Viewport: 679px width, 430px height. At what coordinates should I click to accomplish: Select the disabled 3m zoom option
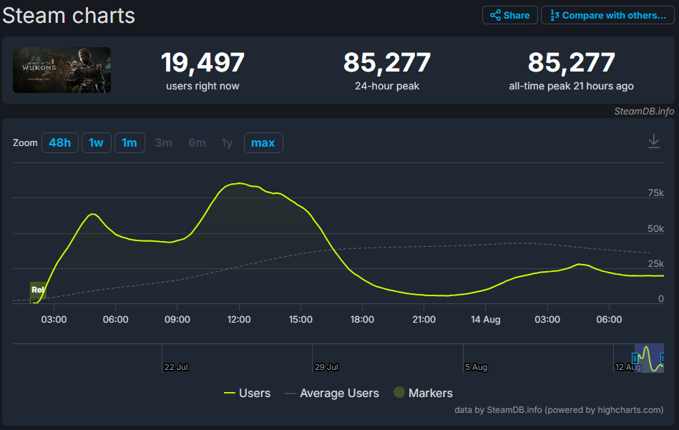click(x=163, y=142)
